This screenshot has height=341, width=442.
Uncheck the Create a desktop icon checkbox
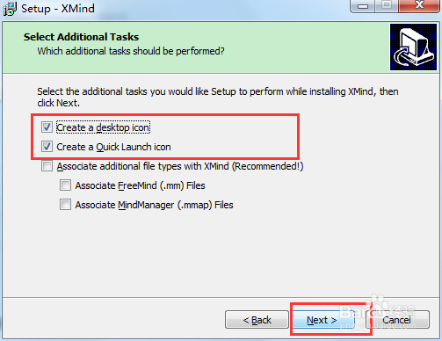47,127
